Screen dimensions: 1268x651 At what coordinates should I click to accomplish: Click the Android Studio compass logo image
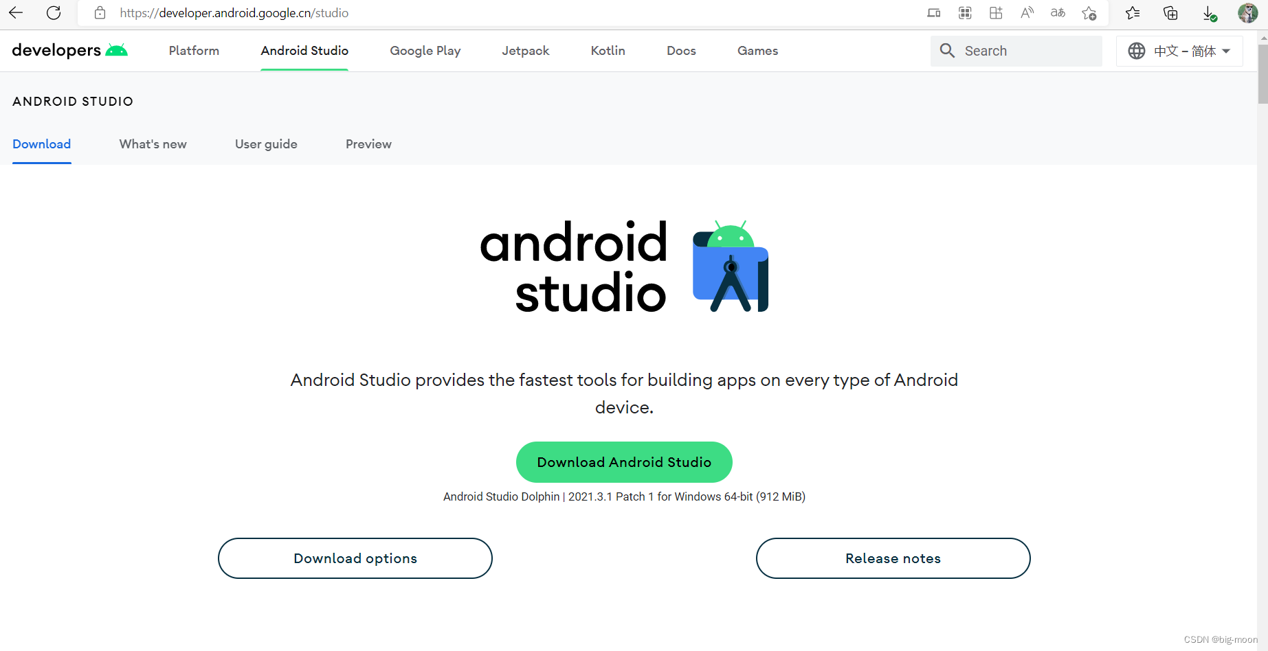(x=731, y=266)
